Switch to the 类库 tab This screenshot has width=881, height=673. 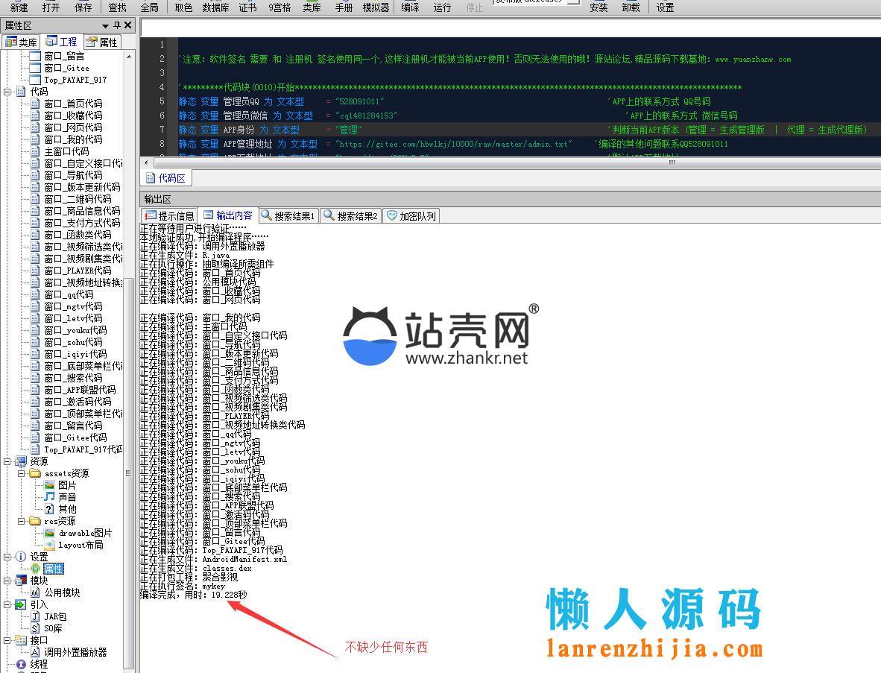(21, 42)
